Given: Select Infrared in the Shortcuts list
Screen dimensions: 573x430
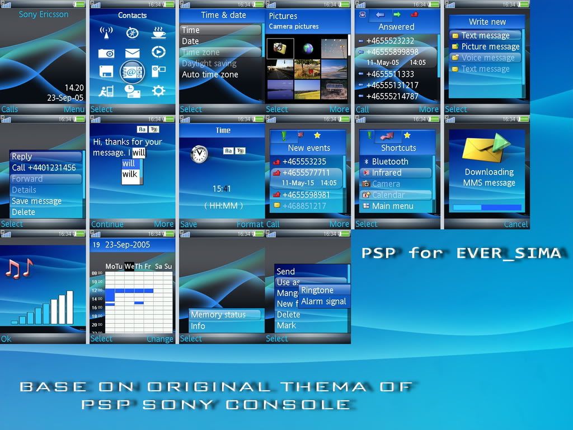Looking at the screenshot, I should point(396,172).
